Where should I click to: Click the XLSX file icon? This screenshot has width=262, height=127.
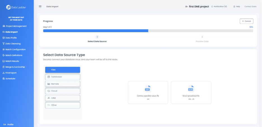click(191, 88)
